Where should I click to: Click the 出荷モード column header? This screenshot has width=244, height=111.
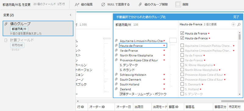click(x=159, y=107)
